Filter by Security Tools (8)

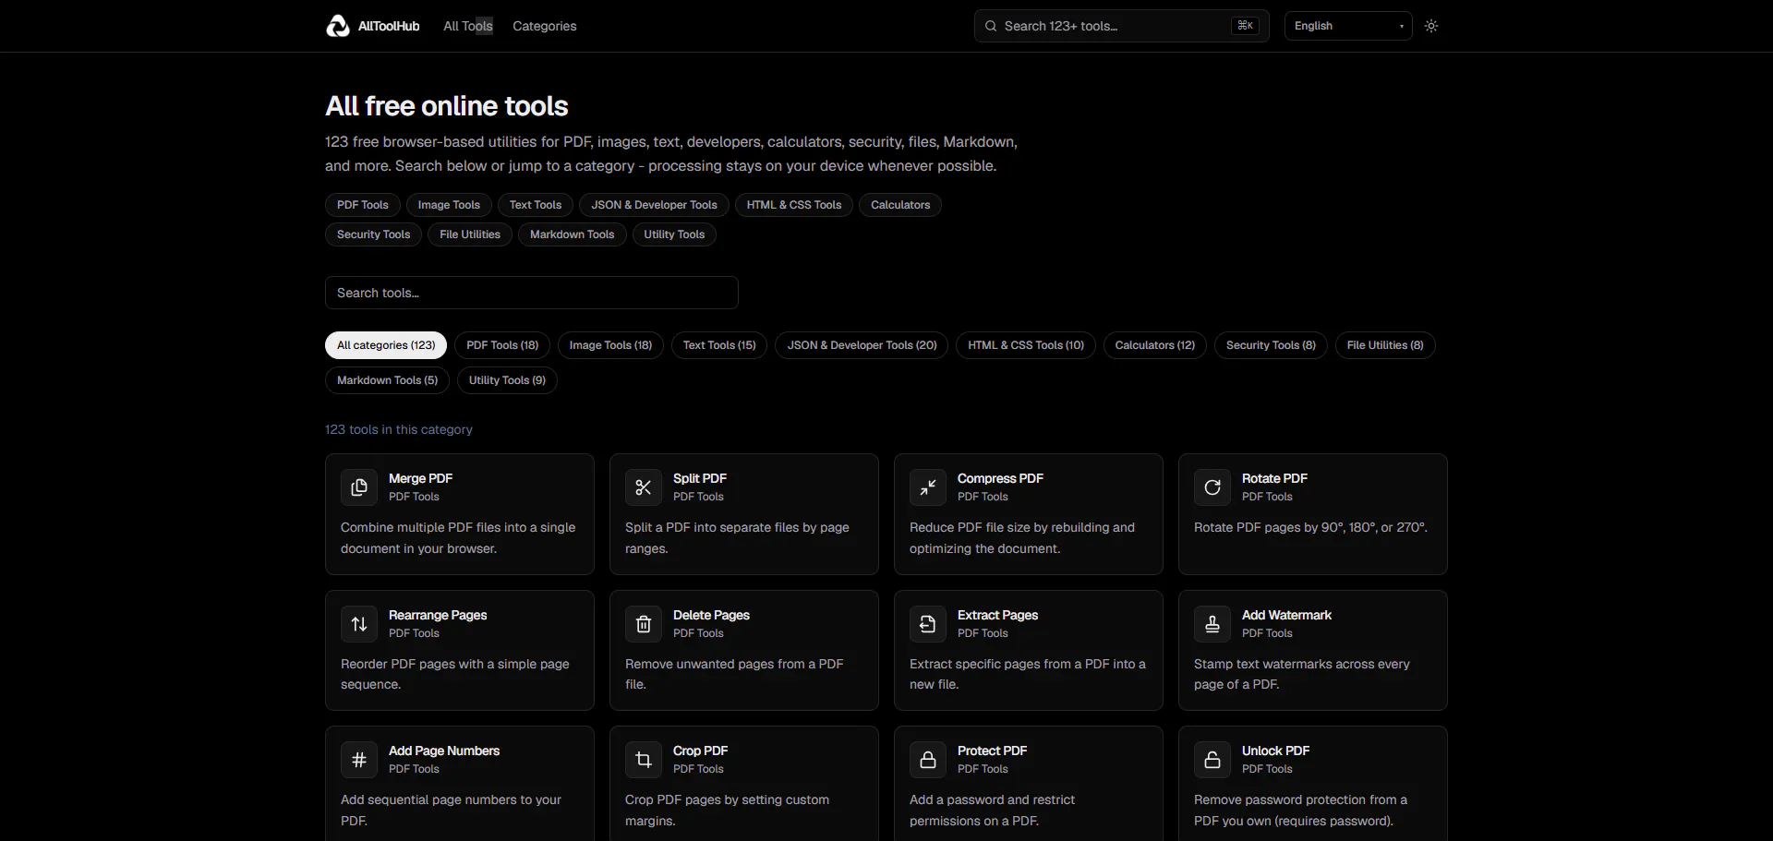1271,345
